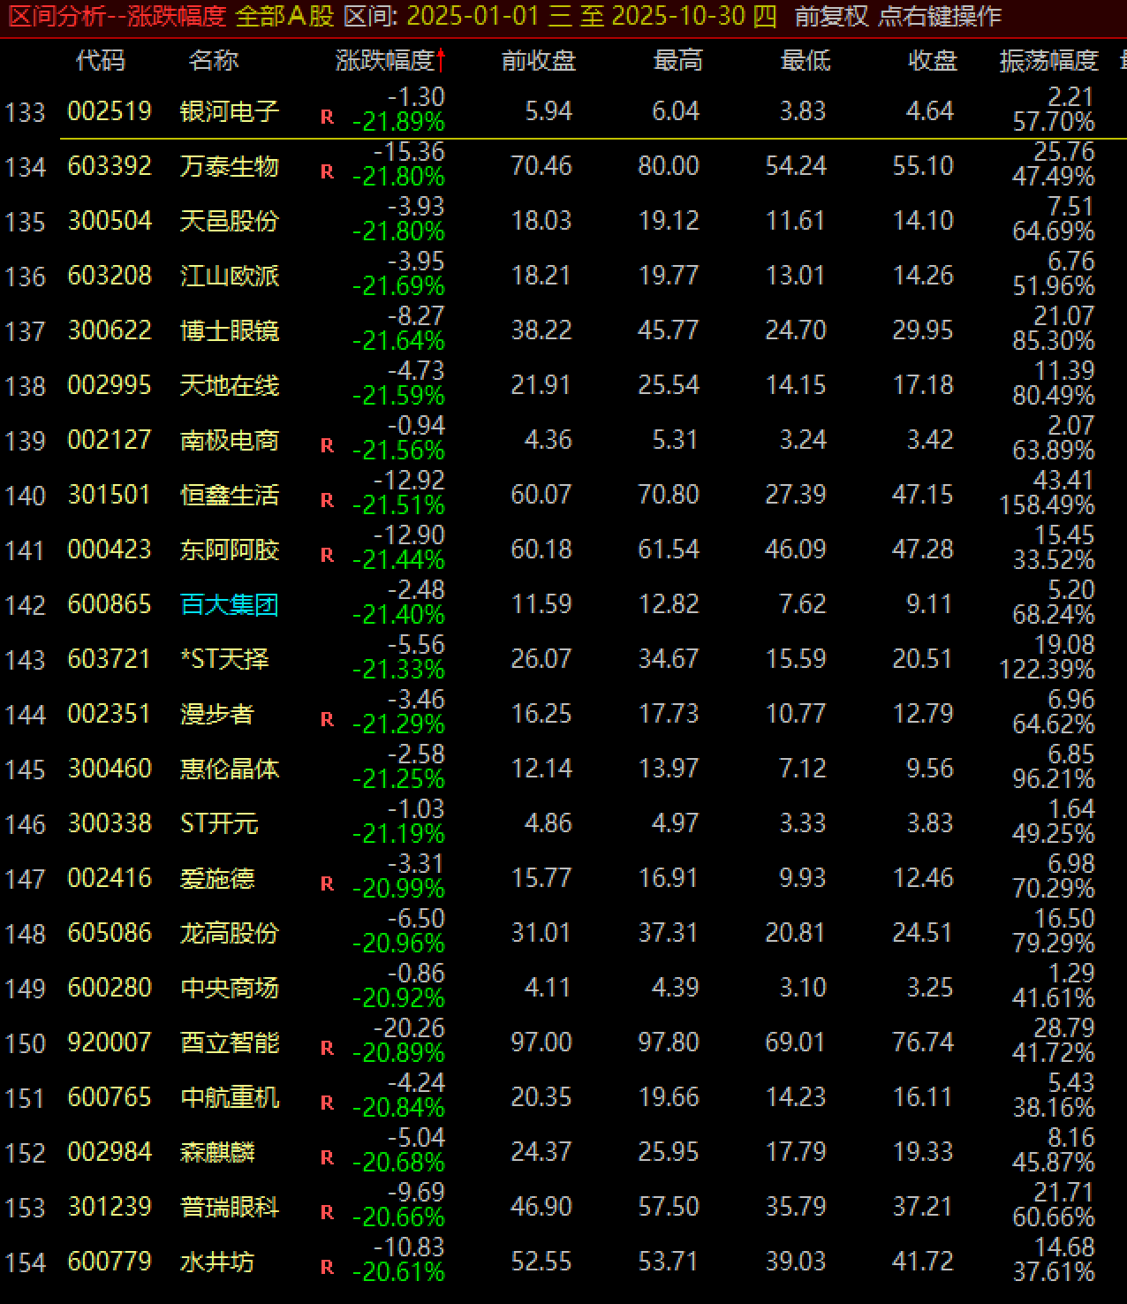Screen dimensions: 1127x1304
Task: Click the 振荡幅度 column header
Action: 1048,60
